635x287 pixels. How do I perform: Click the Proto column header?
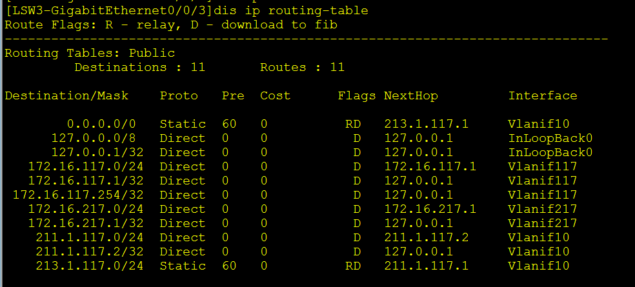pyautogui.click(x=179, y=95)
